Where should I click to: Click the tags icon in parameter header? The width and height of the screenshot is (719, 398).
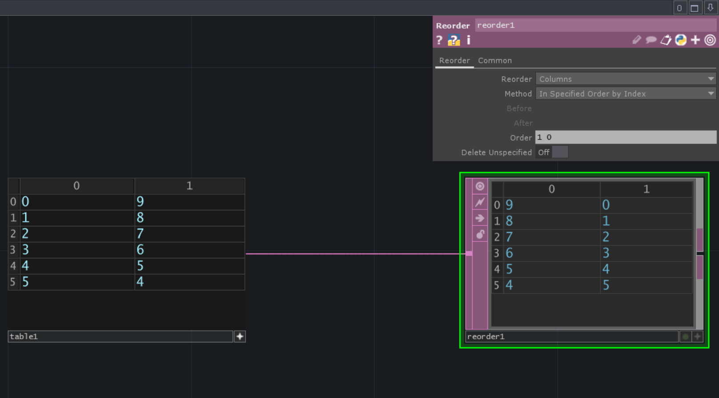click(x=666, y=40)
